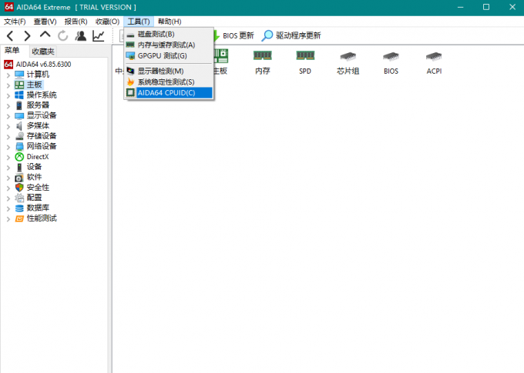The image size is (524, 373).
Task: Expand the 配置 tree node
Action: click(x=8, y=198)
